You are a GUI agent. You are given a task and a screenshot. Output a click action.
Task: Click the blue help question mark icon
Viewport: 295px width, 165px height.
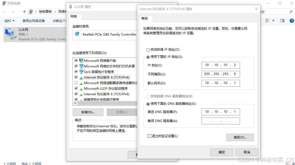point(292,21)
